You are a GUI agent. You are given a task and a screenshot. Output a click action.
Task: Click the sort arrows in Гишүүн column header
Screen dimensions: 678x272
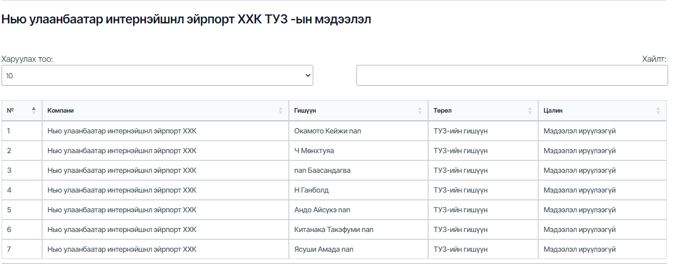(420, 111)
